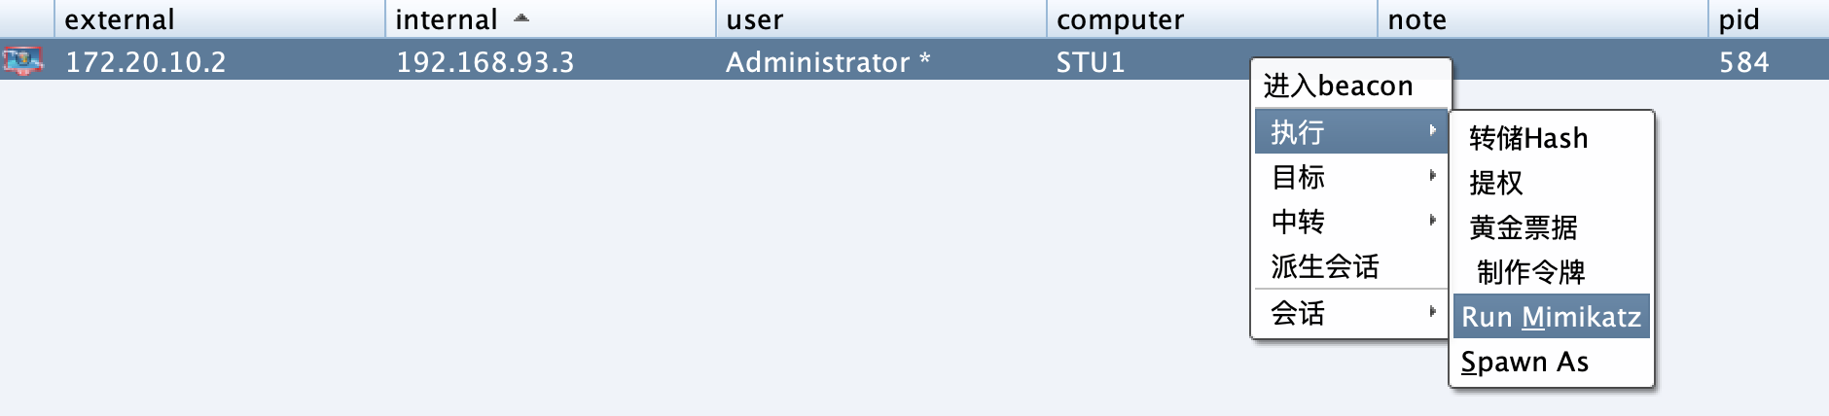Click the computer column header
The width and height of the screenshot is (1829, 416).
coord(1120,19)
